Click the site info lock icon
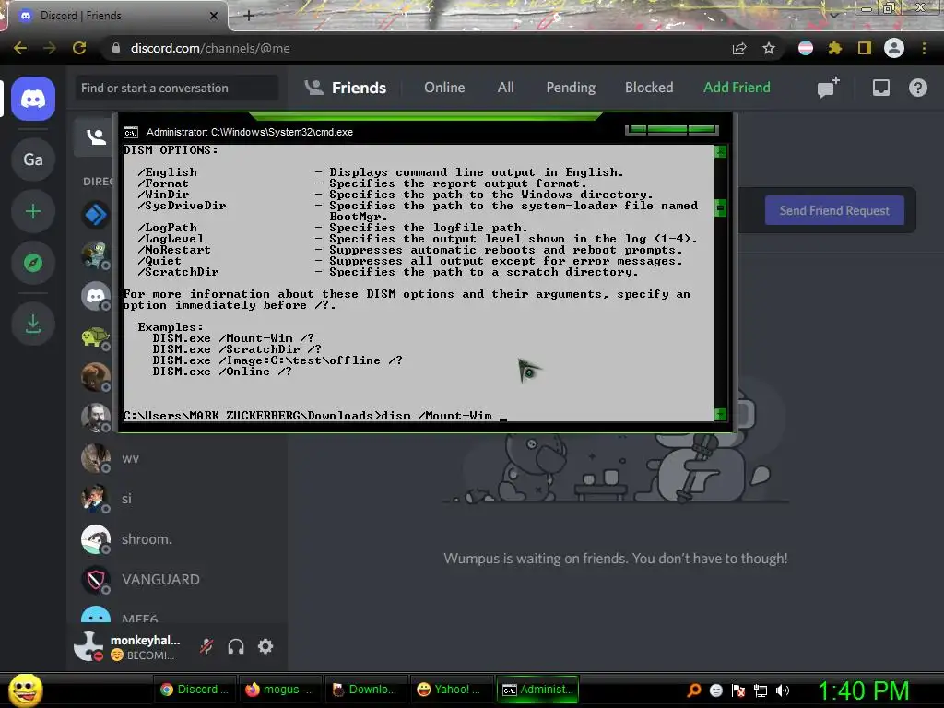 pos(116,48)
